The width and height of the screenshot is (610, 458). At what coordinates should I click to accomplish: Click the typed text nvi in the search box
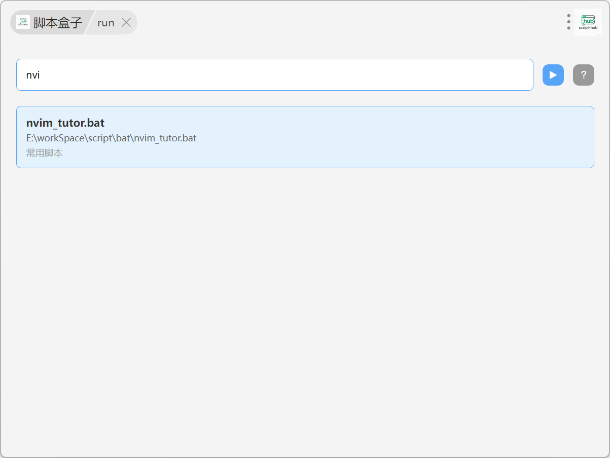[x=33, y=75]
